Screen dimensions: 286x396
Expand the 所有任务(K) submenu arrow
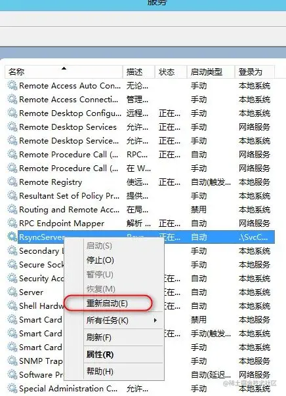155,320
